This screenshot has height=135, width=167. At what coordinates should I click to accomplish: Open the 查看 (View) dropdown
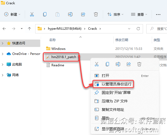pyautogui.click(x=139, y=14)
